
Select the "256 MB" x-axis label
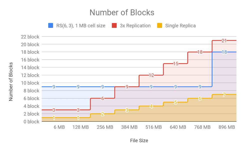tap(105, 127)
